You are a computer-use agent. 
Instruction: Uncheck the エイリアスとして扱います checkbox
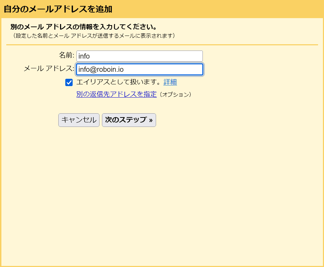pos(69,82)
